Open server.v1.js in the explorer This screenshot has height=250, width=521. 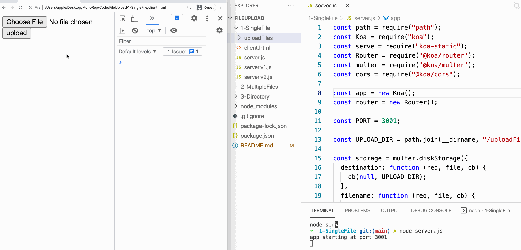258,67
